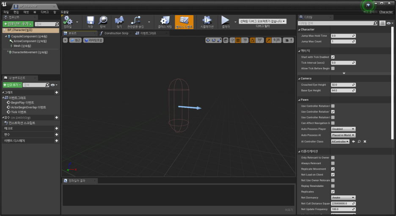Screen dimensions: 396x216
Task: Click the browse-to magnifier beside AIController
Action: (x=359, y=141)
